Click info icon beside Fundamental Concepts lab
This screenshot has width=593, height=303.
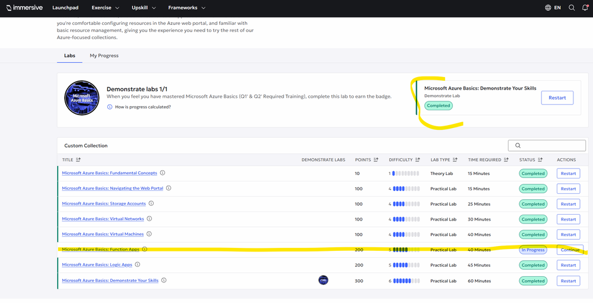click(x=163, y=173)
